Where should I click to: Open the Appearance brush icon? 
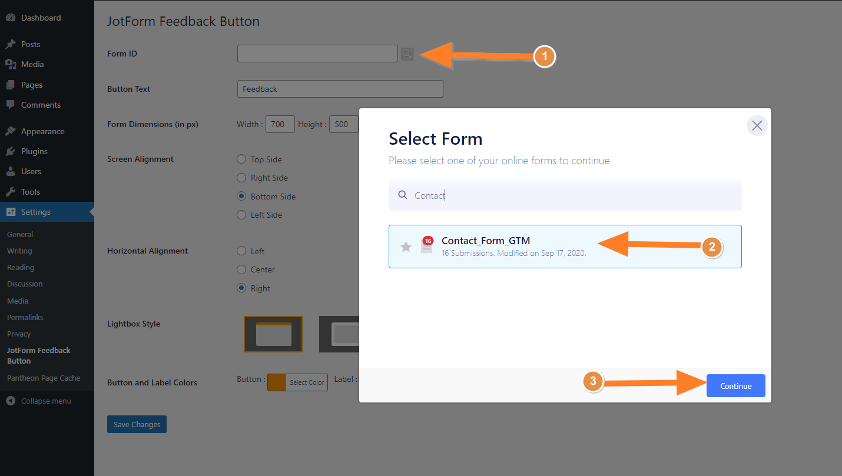point(11,131)
